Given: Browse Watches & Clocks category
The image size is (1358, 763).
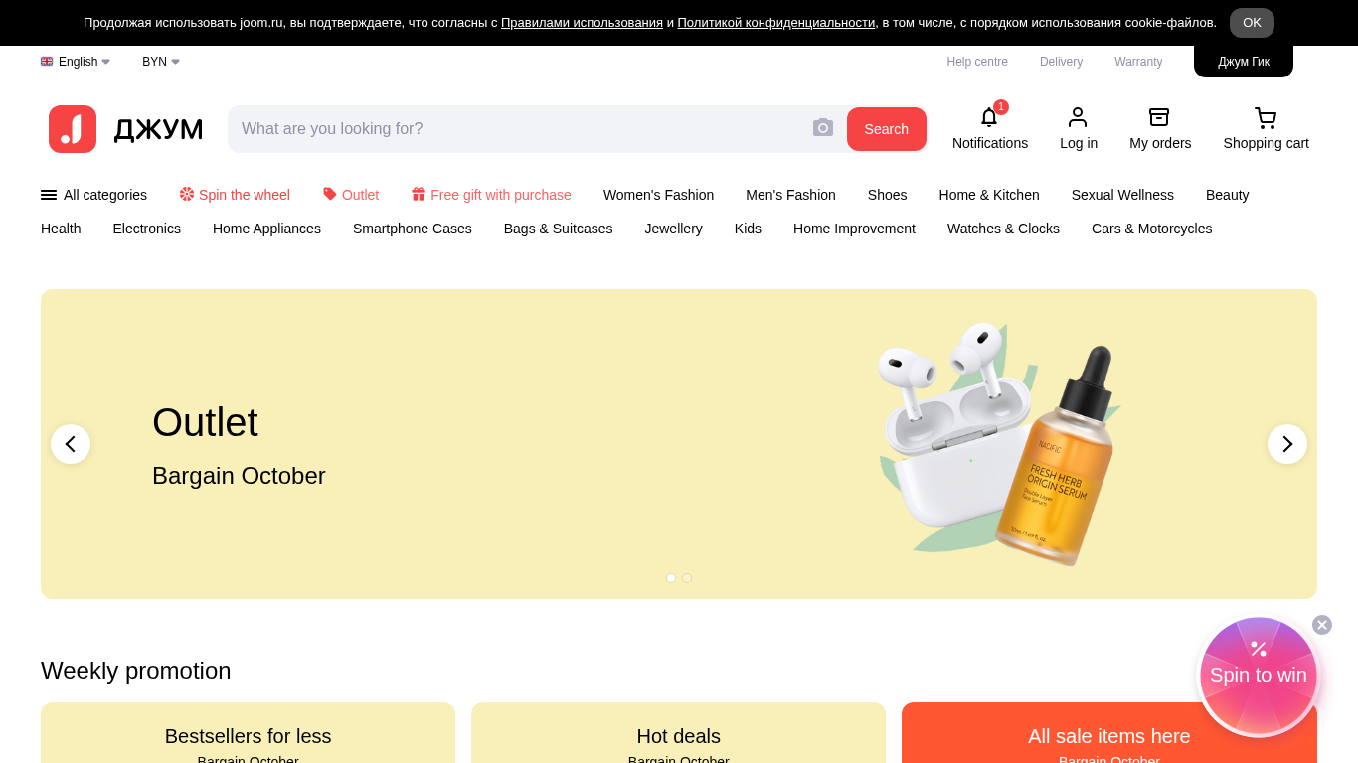Looking at the screenshot, I should click(1003, 229).
